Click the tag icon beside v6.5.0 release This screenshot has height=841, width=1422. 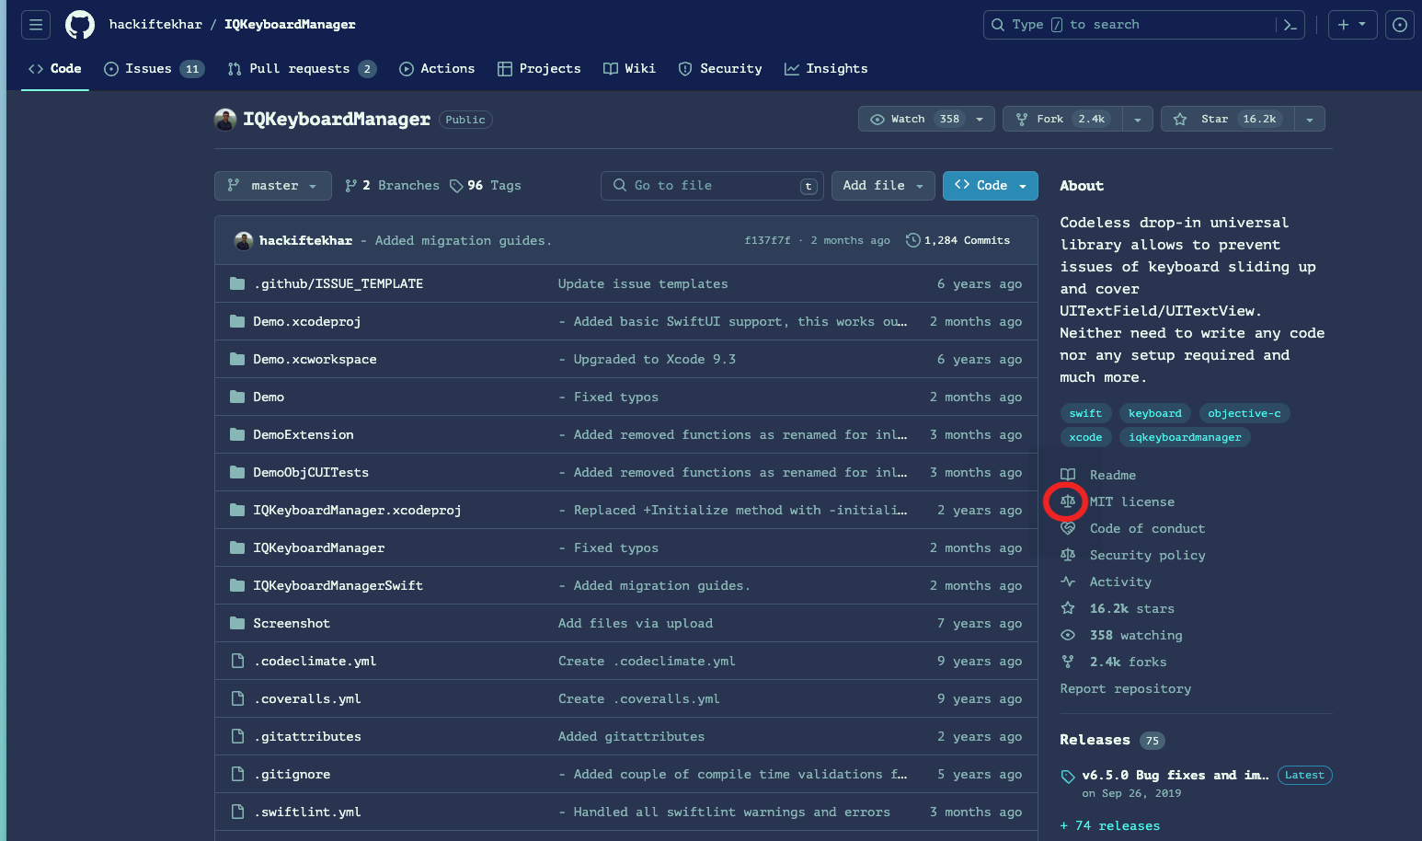coord(1068,777)
